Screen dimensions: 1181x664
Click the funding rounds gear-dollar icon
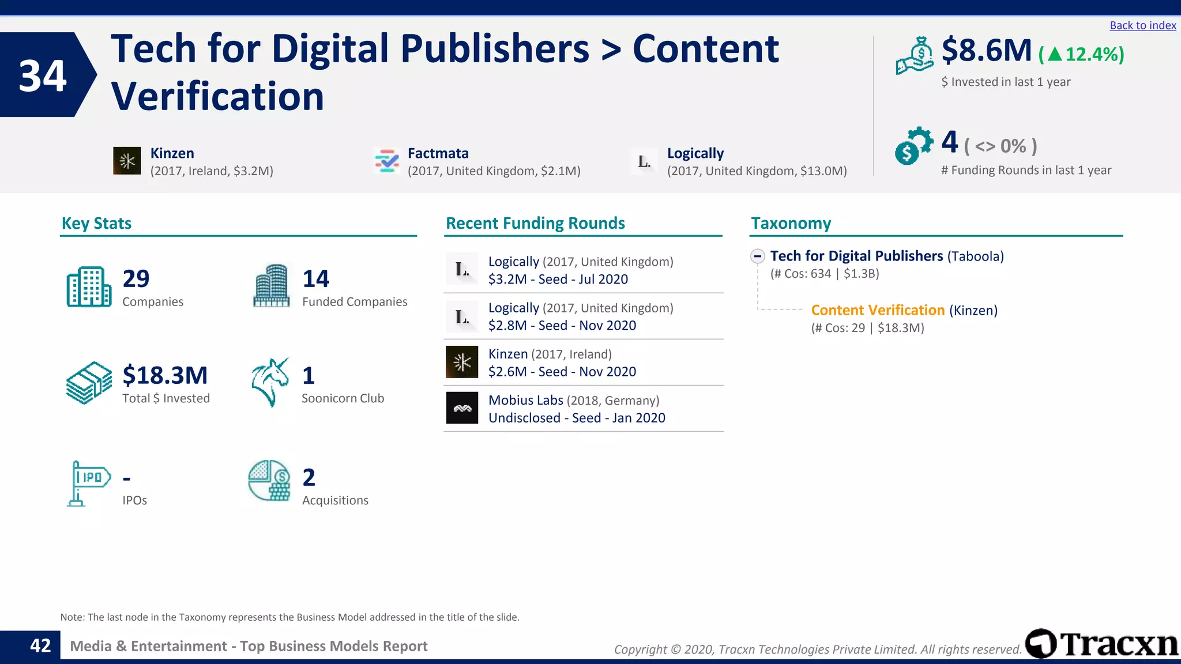[x=914, y=146]
